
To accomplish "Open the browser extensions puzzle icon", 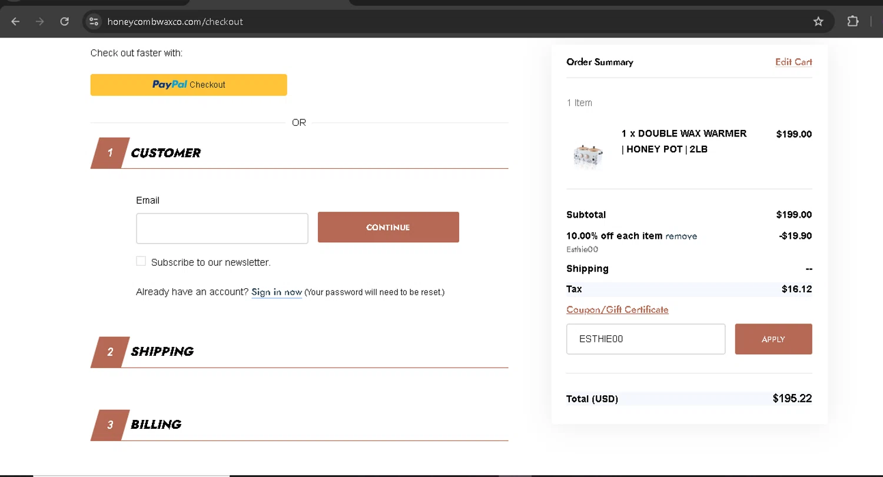I will [852, 22].
